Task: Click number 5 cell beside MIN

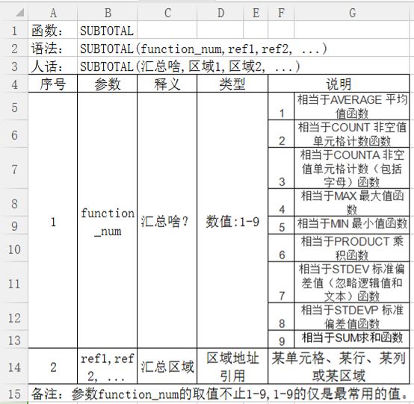Action: point(281,225)
